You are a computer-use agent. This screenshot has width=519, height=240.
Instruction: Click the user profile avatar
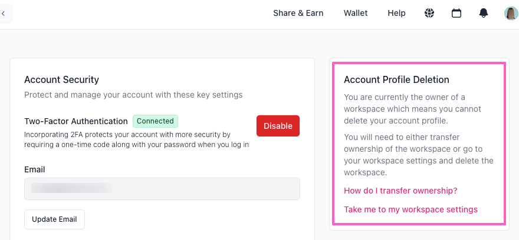pos(511,13)
